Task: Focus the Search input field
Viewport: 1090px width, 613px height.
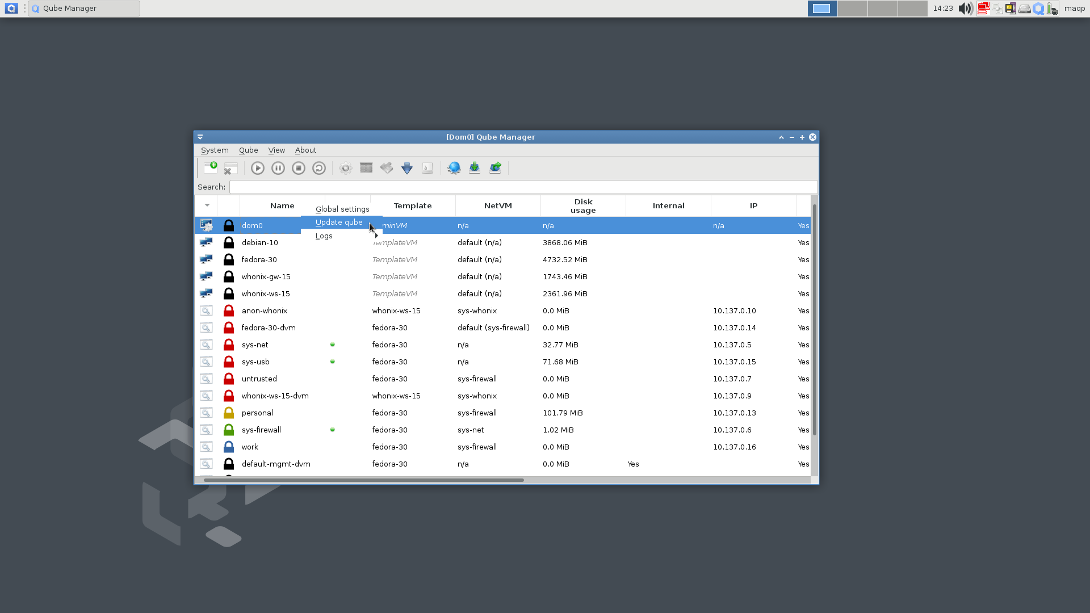Action: click(523, 187)
